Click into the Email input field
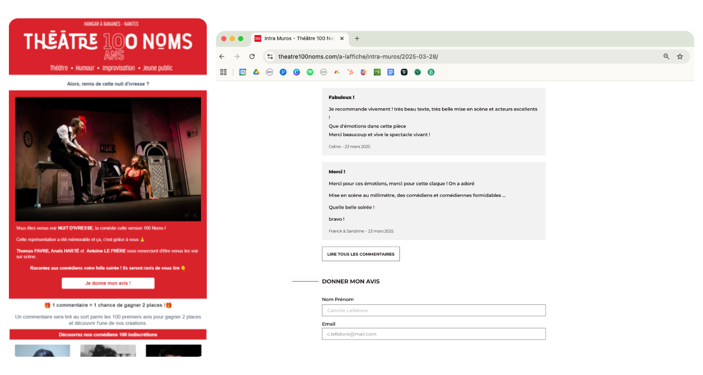703x375 pixels. 434,334
